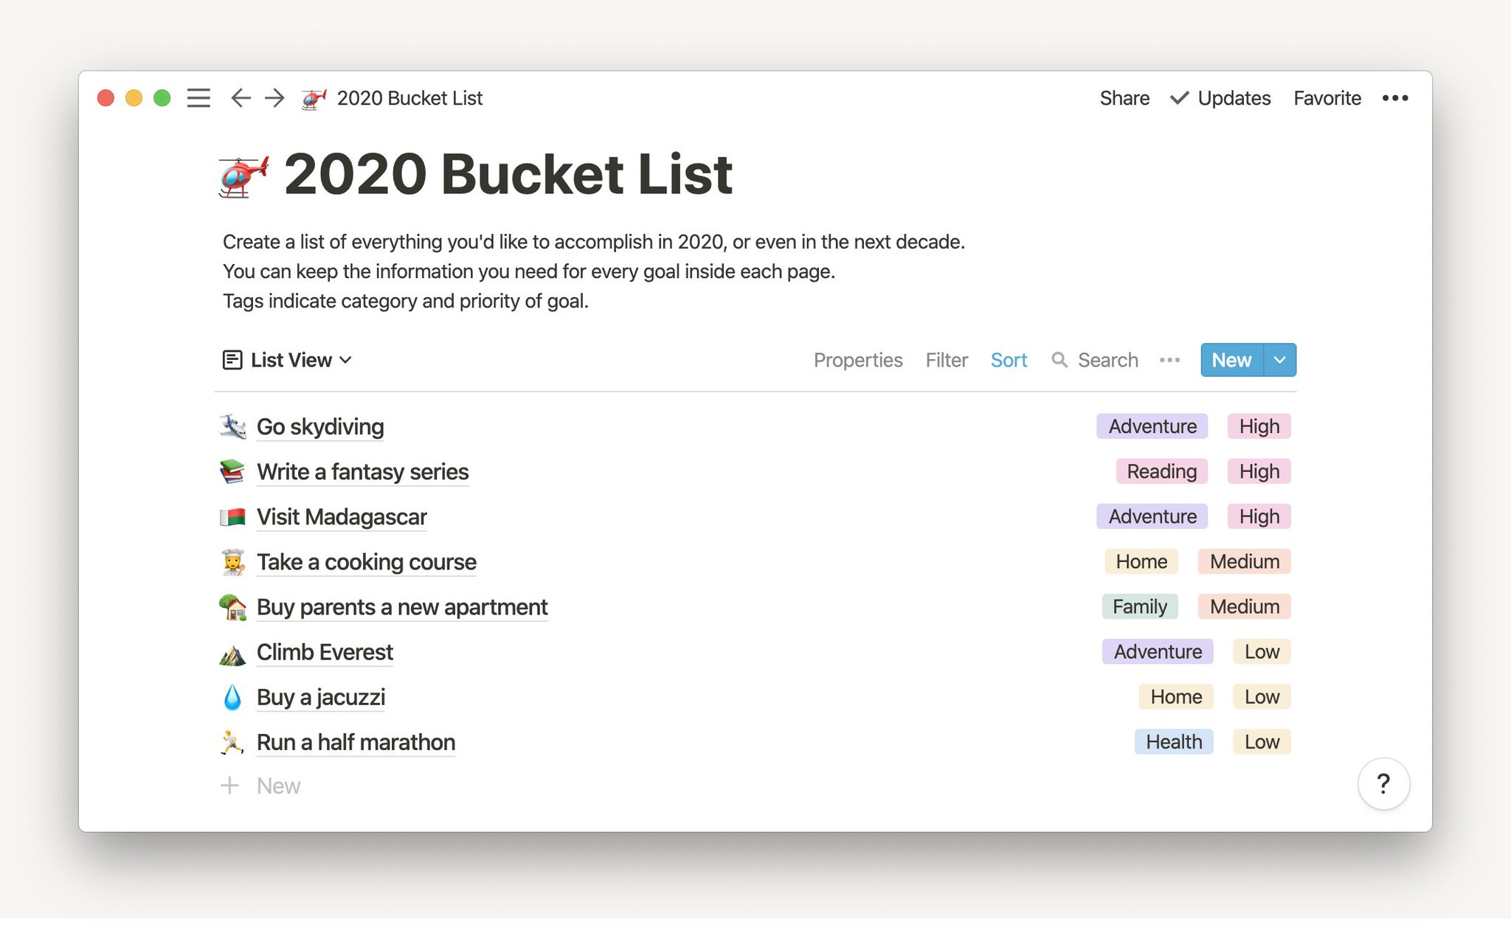Click the Home tag on Buy a jacuzzi
The image size is (1511, 936).
(x=1176, y=696)
